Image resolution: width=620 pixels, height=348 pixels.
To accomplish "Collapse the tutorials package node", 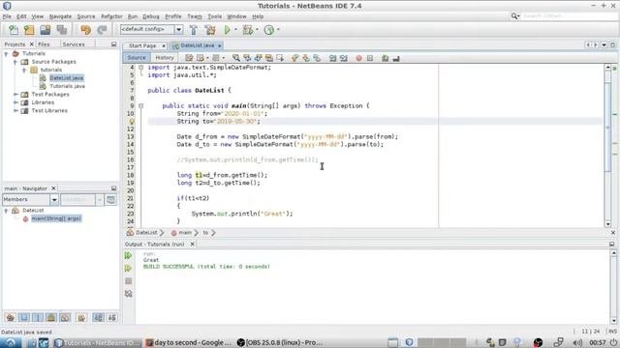I will [x=24, y=70].
